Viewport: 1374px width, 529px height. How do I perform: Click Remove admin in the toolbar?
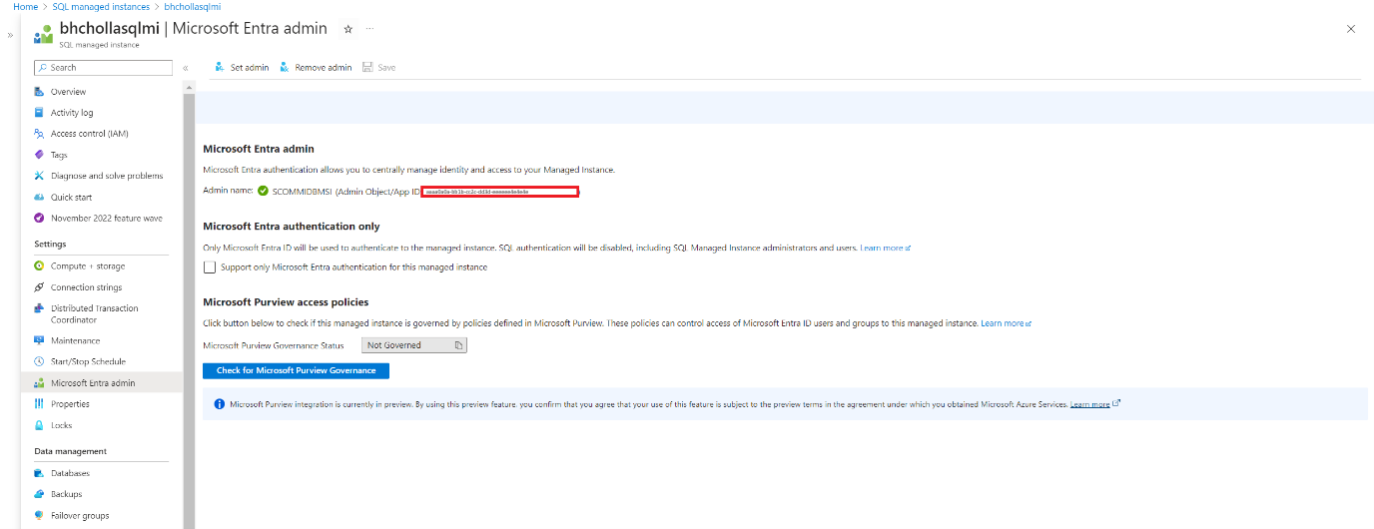tap(316, 68)
